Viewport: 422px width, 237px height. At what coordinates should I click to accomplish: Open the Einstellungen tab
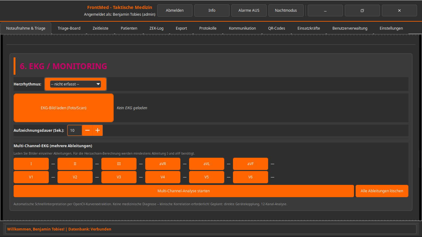pyautogui.click(x=391, y=28)
